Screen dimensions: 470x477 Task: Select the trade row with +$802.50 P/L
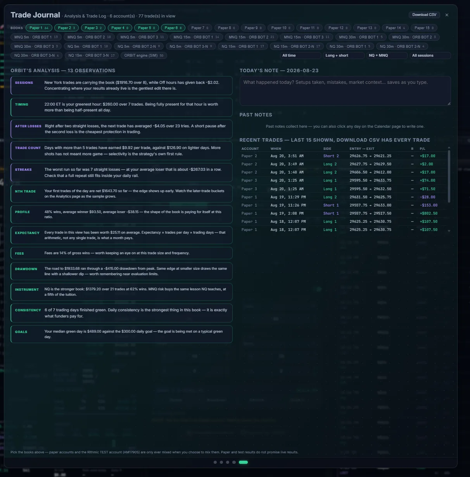(x=343, y=213)
